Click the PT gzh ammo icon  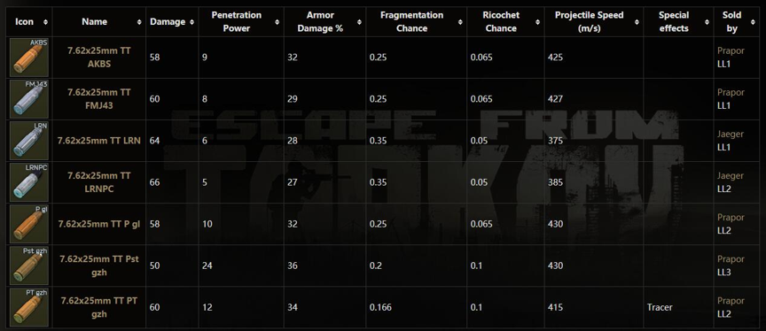tap(29, 308)
